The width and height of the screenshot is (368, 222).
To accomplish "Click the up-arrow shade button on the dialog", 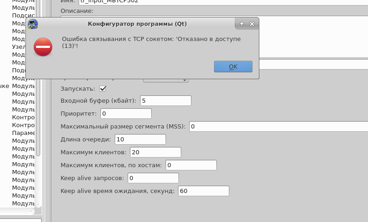I will (241, 24).
